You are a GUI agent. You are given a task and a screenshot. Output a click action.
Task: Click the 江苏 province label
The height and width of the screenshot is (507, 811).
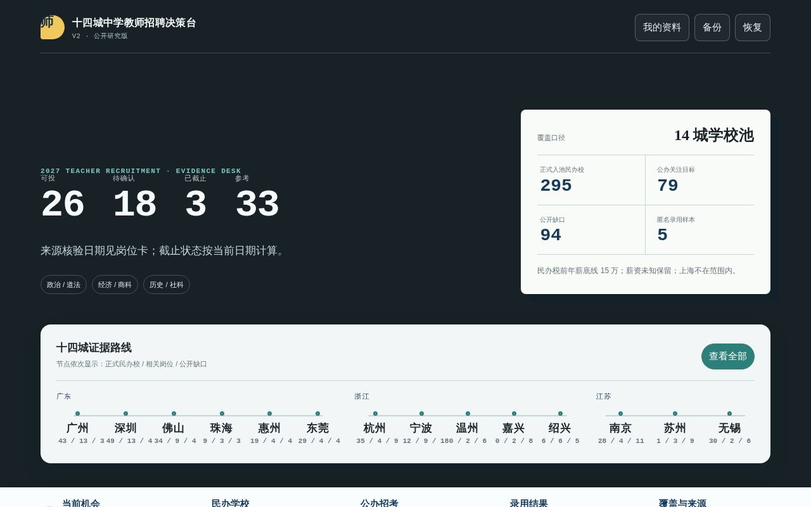[x=603, y=396]
